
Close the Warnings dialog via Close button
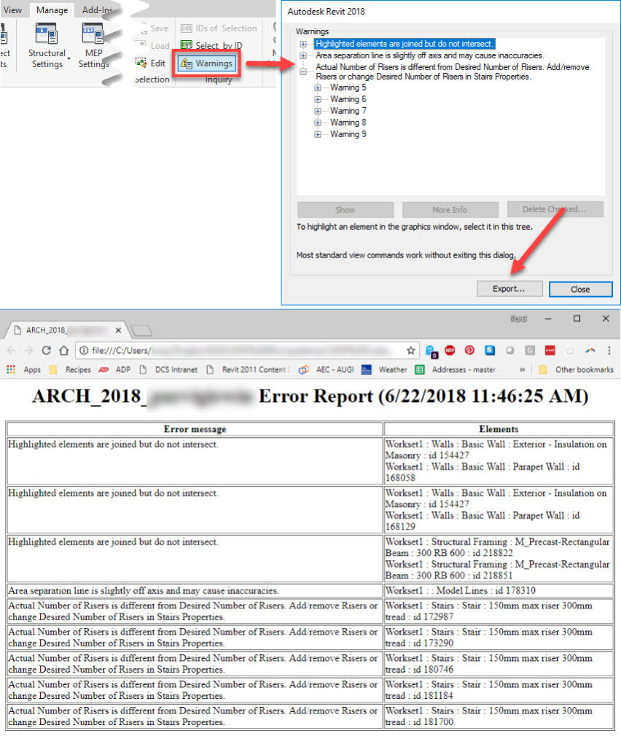[581, 289]
